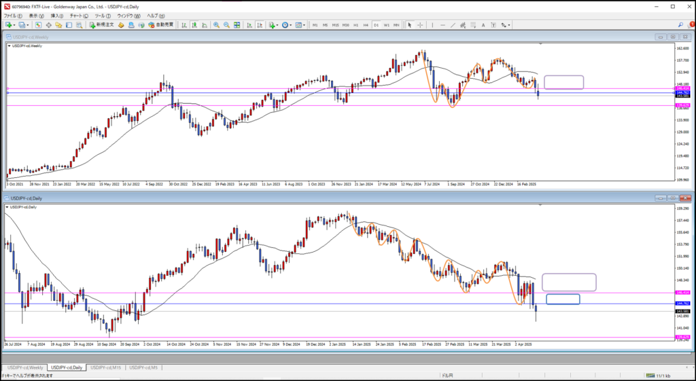
Task: Select the H1 timeframe
Action: (356, 25)
